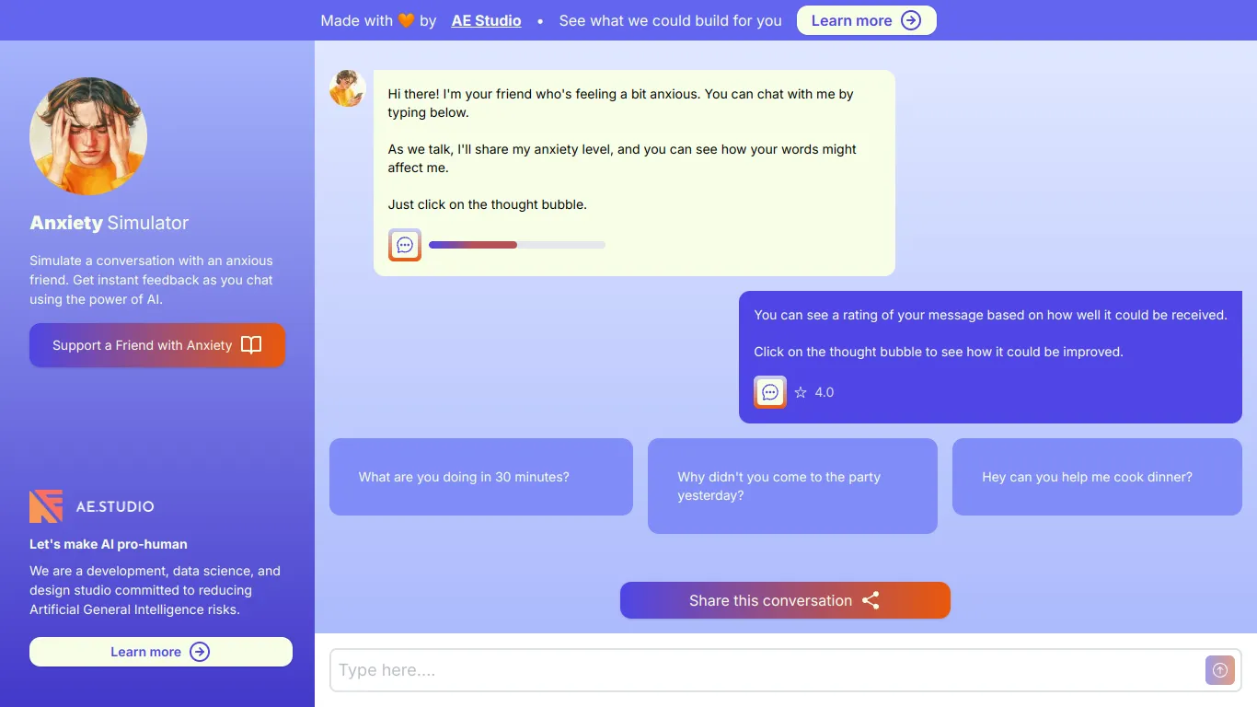Click the 'Just click on the thought bubble.' line
The height and width of the screenshot is (707, 1257).
[487, 204]
